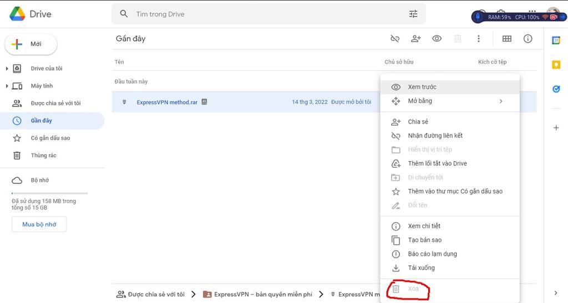Choose 'Xem chi tiết' from context menu
Viewport: 568px width, 303px height.
450,226
